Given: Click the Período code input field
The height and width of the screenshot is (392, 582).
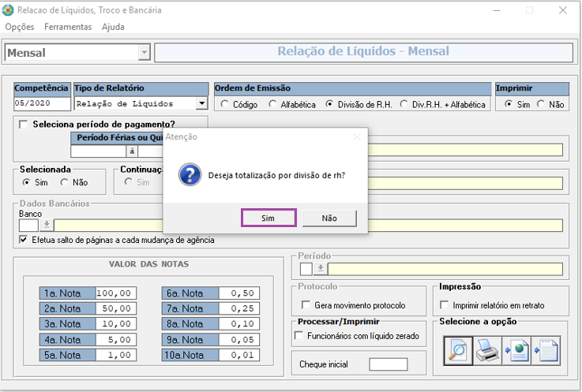Looking at the screenshot, I should click(306, 269).
